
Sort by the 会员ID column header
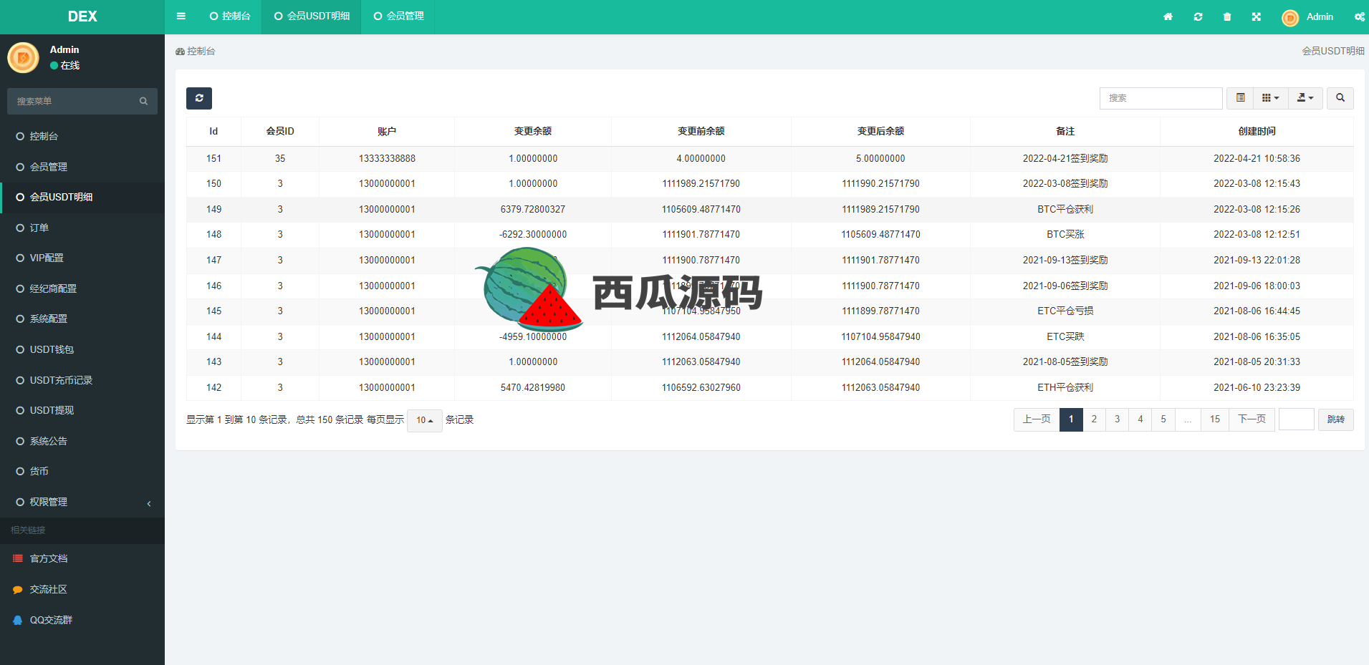tap(280, 131)
